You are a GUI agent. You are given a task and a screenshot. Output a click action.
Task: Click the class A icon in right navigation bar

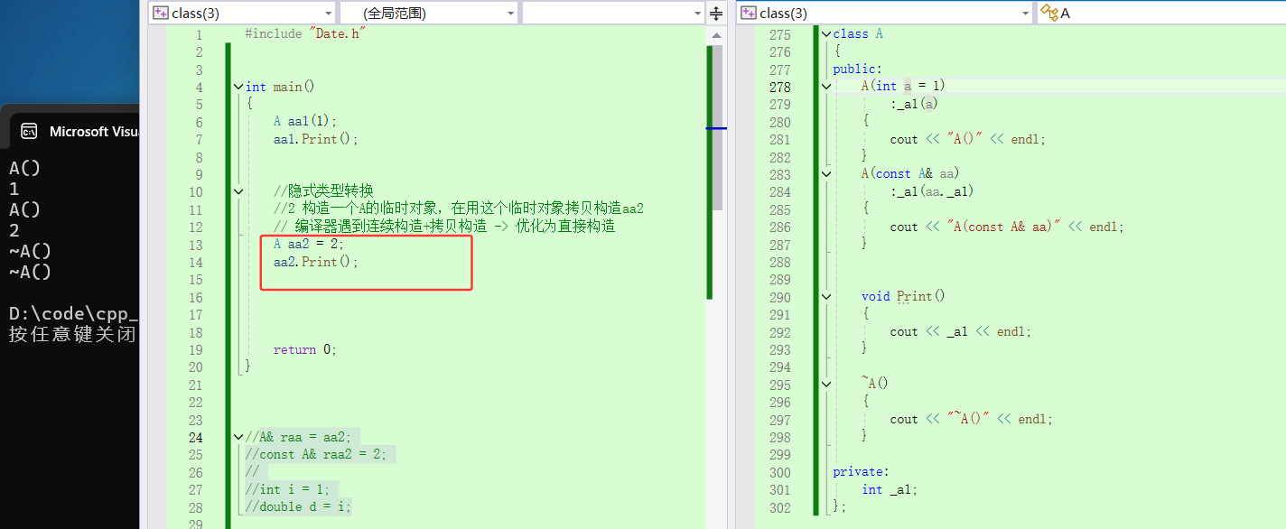[x=1048, y=13]
